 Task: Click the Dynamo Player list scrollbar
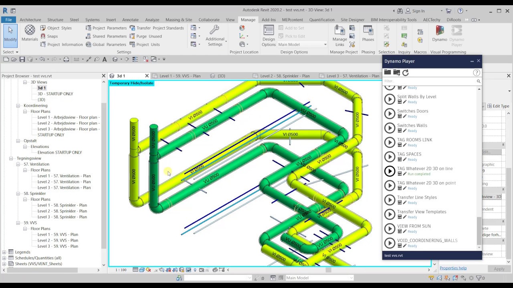[479, 230]
